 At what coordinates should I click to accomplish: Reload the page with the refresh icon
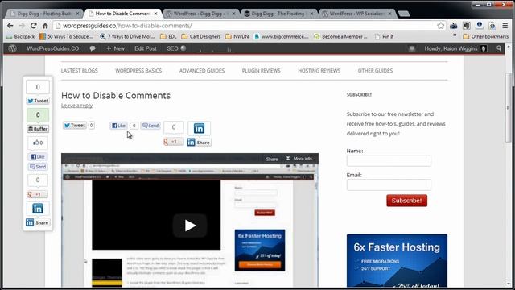coord(34,26)
